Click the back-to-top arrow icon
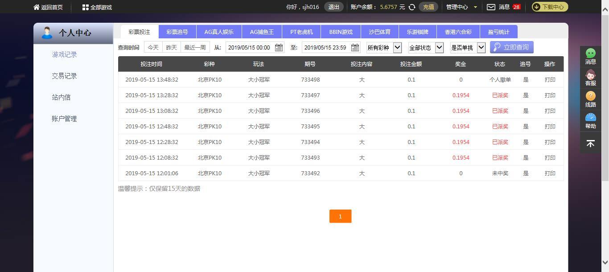 coord(590,144)
